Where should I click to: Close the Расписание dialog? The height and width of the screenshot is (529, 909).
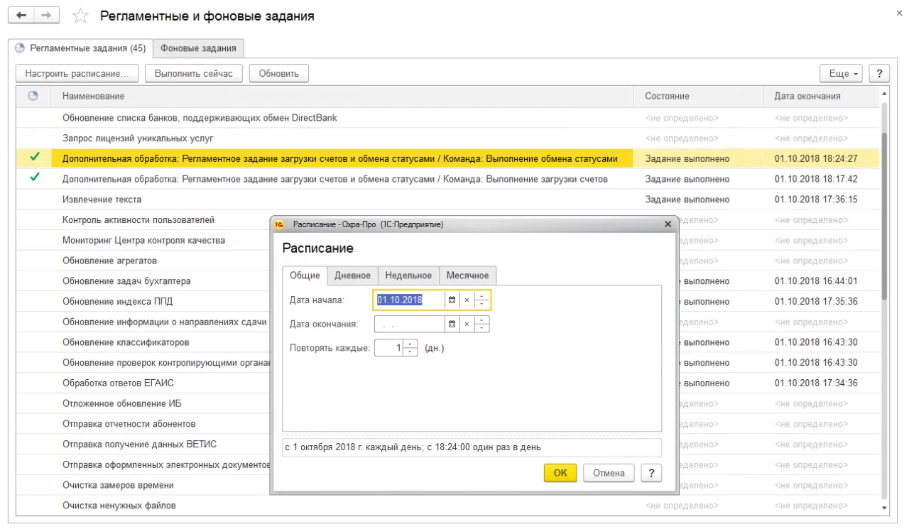(668, 224)
